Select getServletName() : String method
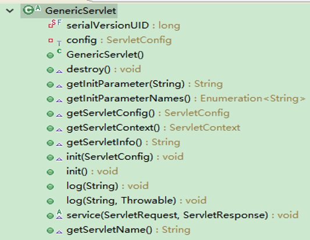310x240 pixels. (129, 230)
